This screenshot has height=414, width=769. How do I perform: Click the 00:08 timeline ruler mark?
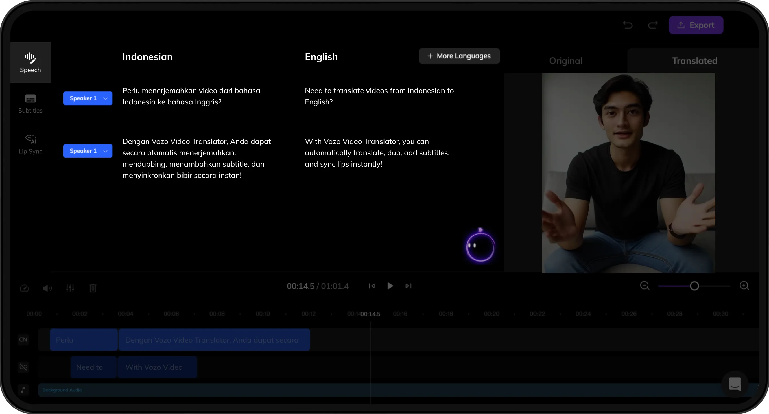[x=217, y=314]
